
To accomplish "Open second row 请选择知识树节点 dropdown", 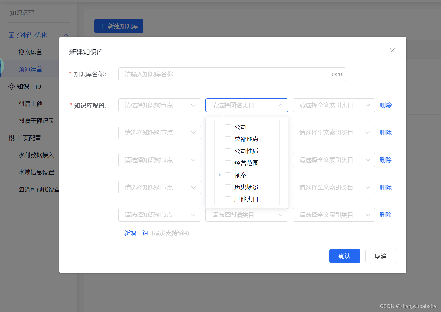I will pos(159,133).
